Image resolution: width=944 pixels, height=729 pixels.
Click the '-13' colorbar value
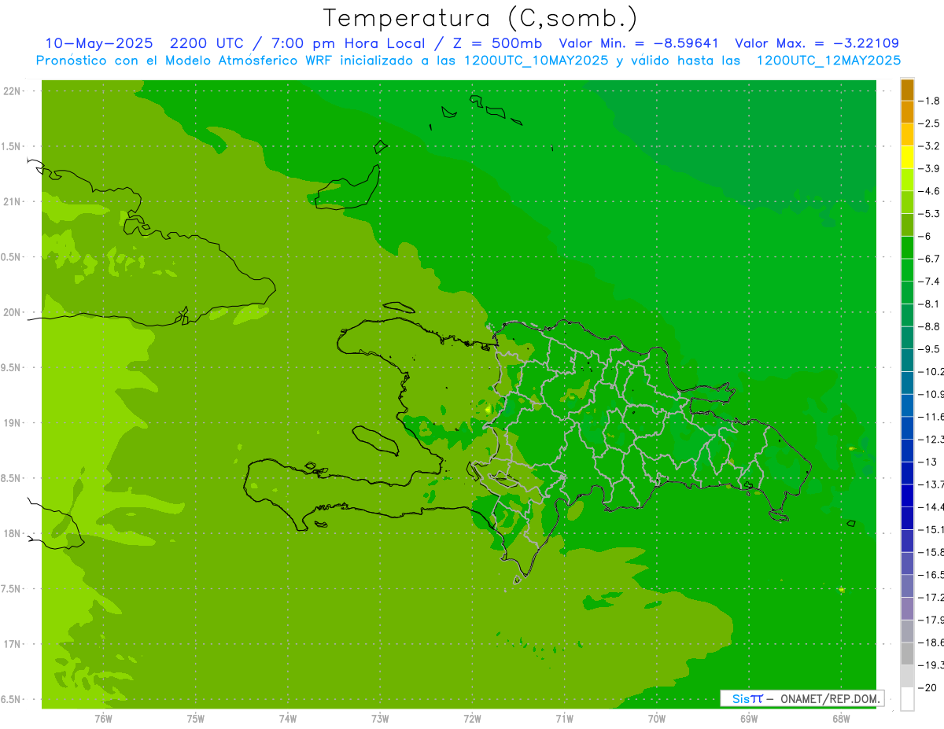point(927,462)
